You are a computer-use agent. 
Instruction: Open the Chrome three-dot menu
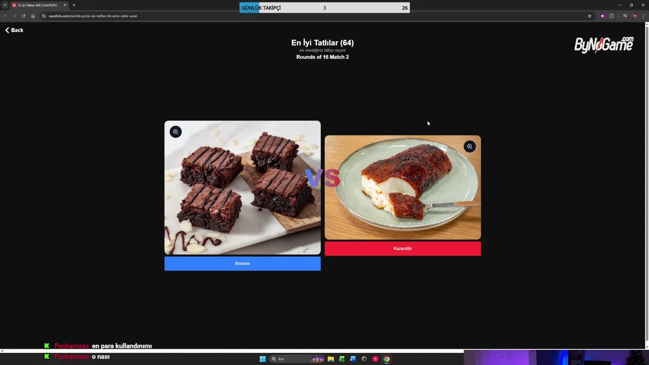643,16
